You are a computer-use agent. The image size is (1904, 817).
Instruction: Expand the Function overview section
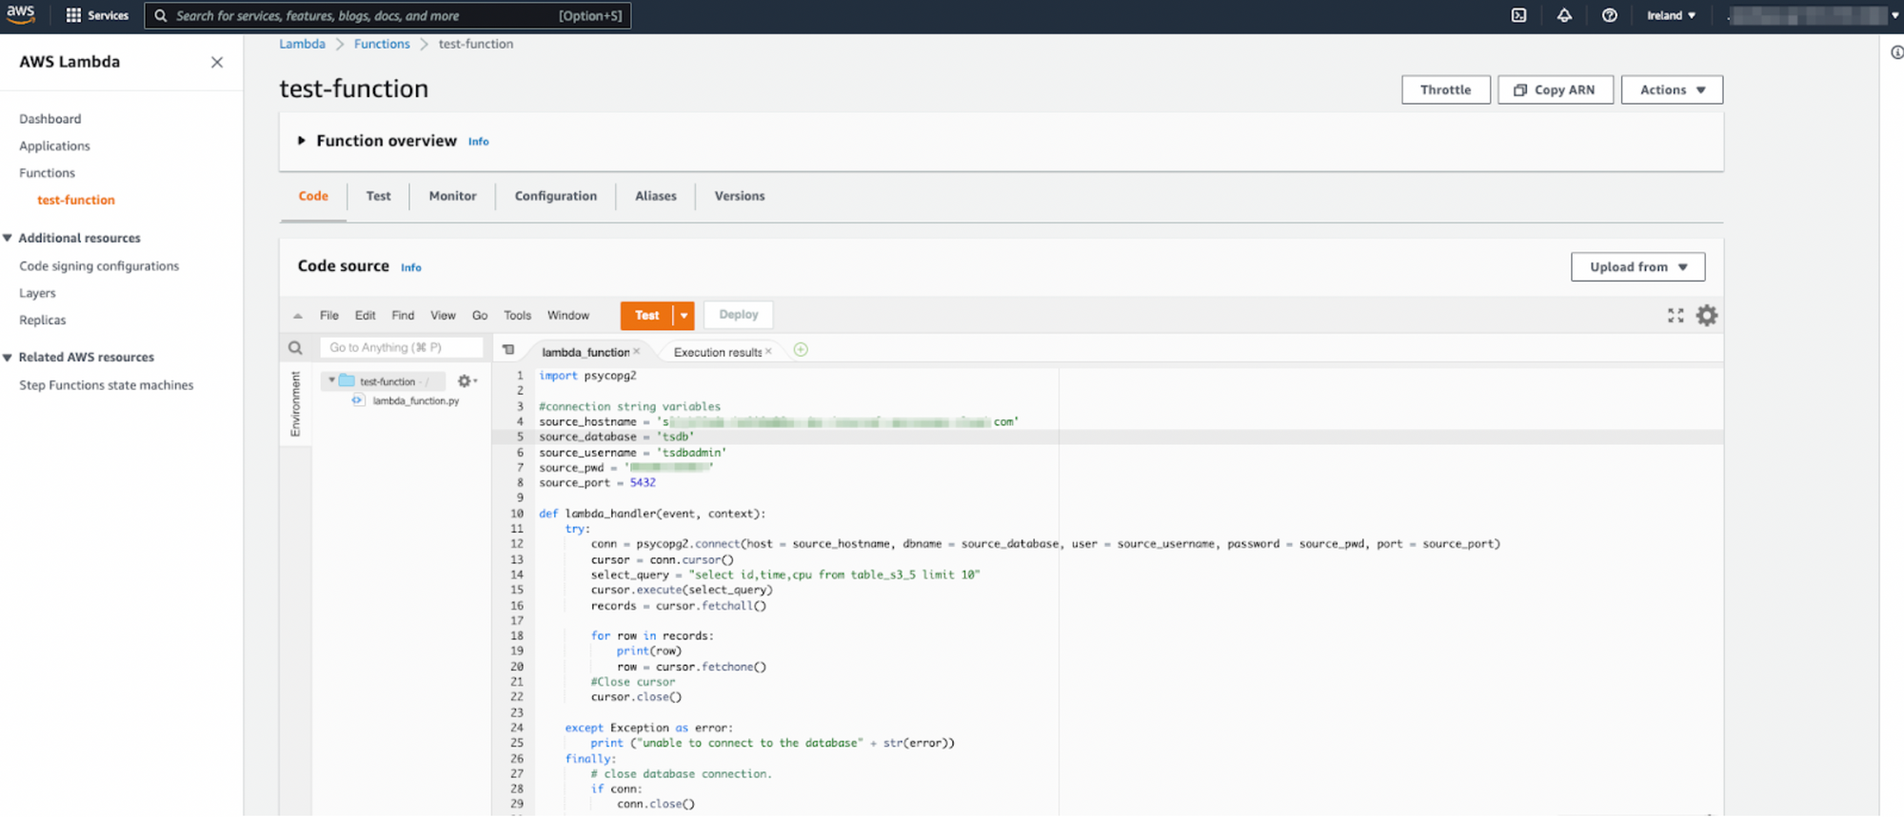[x=302, y=141]
